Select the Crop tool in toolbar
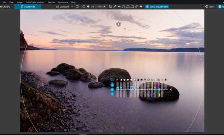The height and width of the screenshot is (135, 224). [x=111, y=7]
